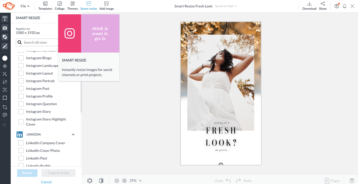358x184 pixels.
Task: Open the Themes tab
Action: coord(73,6)
